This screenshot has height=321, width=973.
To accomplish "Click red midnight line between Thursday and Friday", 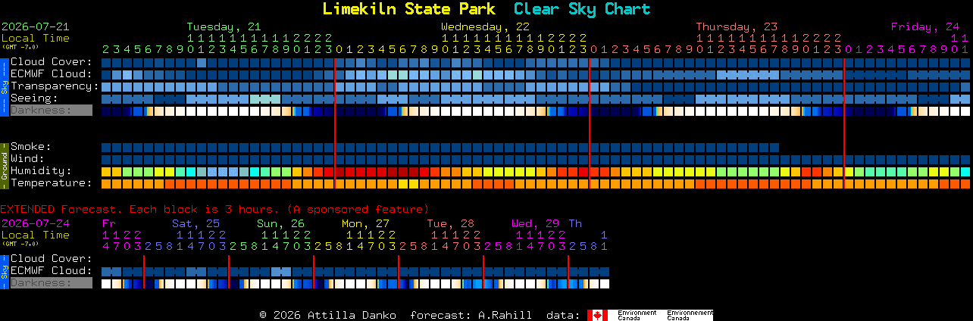I will coord(844,123).
